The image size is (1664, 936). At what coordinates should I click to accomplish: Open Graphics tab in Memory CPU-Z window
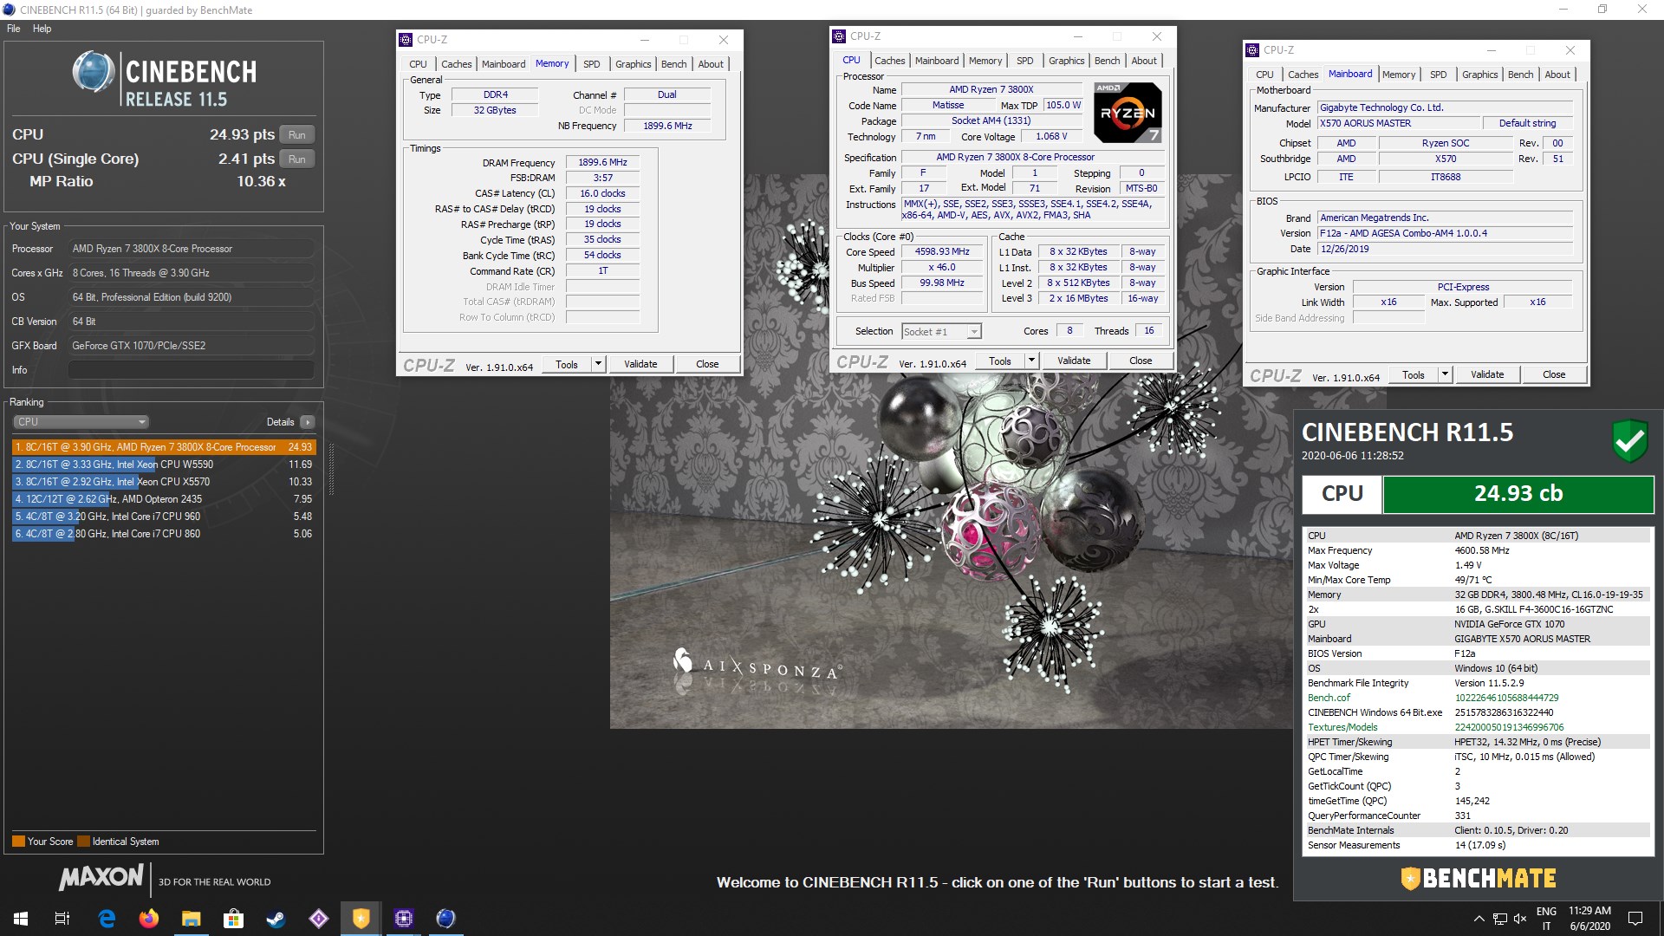click(634, 64)
